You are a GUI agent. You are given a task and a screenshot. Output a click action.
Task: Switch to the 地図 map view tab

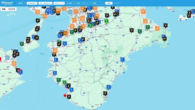4,9
